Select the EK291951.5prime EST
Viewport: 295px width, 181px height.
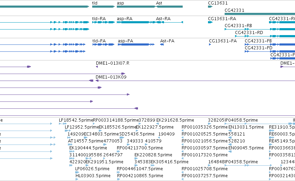(87, 165)
